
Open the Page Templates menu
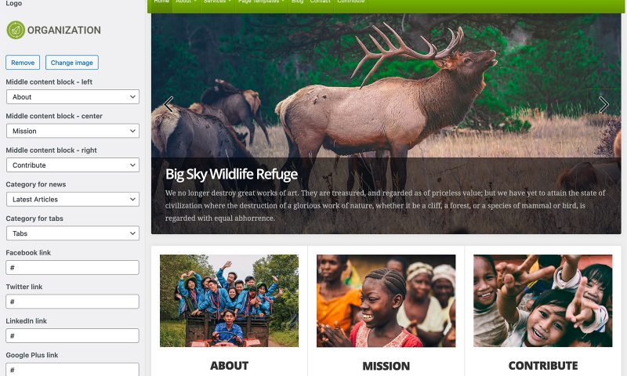click(x=261, y=2)
